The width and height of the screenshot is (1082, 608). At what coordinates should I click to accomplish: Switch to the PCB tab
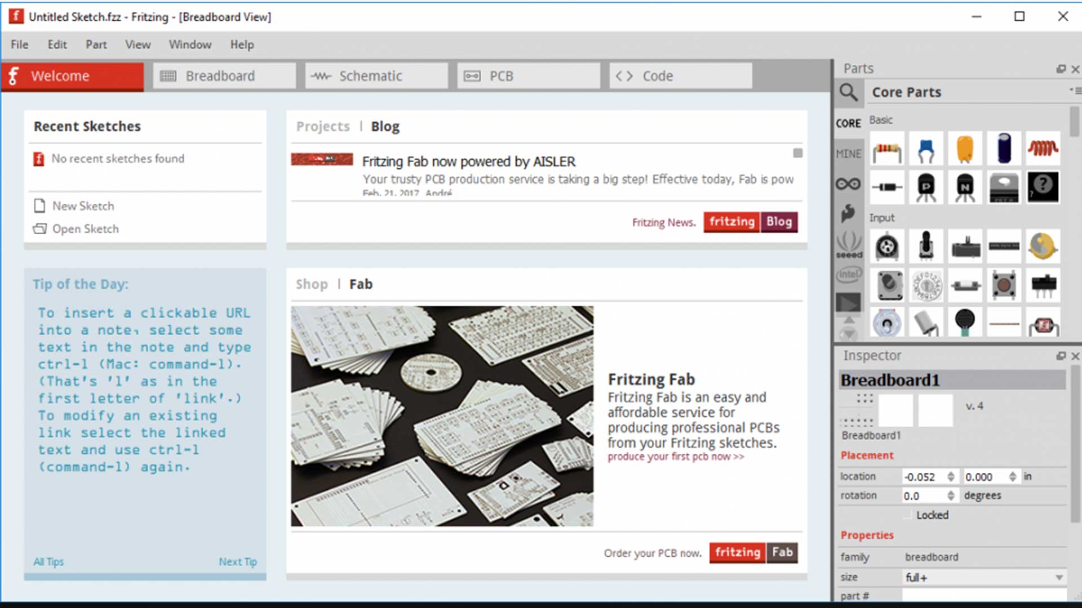pyautogui.click(x=529, y=76)
